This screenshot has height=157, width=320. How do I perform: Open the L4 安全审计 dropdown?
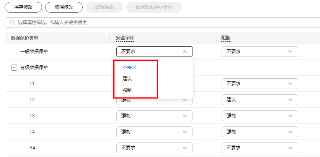click(154, 131)
